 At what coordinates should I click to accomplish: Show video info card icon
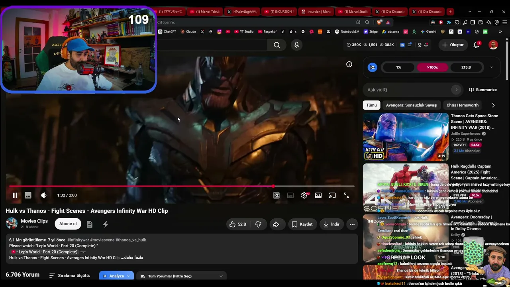click(349, 64)
